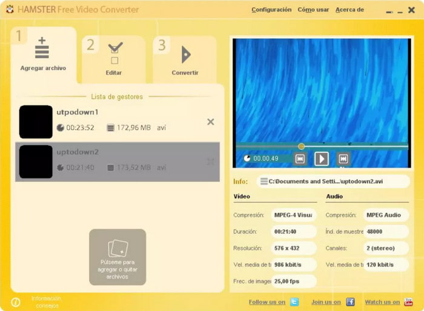Switch to the Editar step tab
424x311 pixels.
pyautogui.click(x=114, y=59)
